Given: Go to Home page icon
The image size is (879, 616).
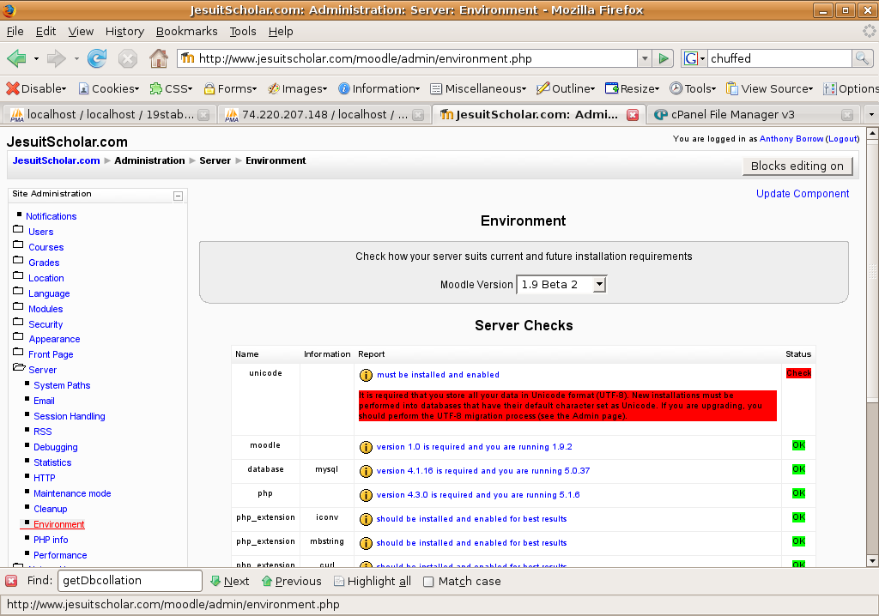Looking at the screenshot, I should 159,58.
